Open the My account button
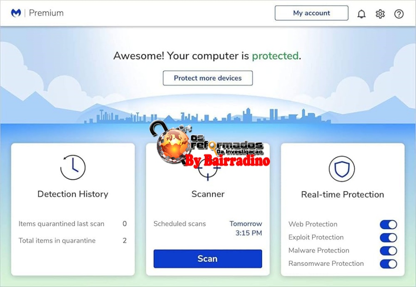 312,13
